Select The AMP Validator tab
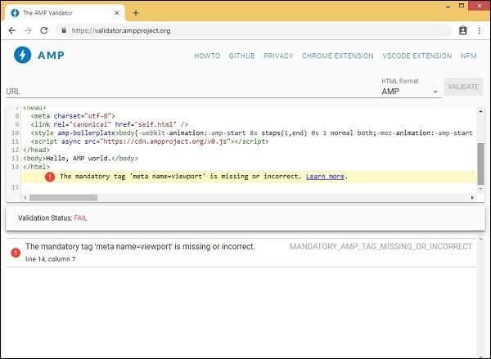Screen dimensions: 491x359 coord(64,13)
